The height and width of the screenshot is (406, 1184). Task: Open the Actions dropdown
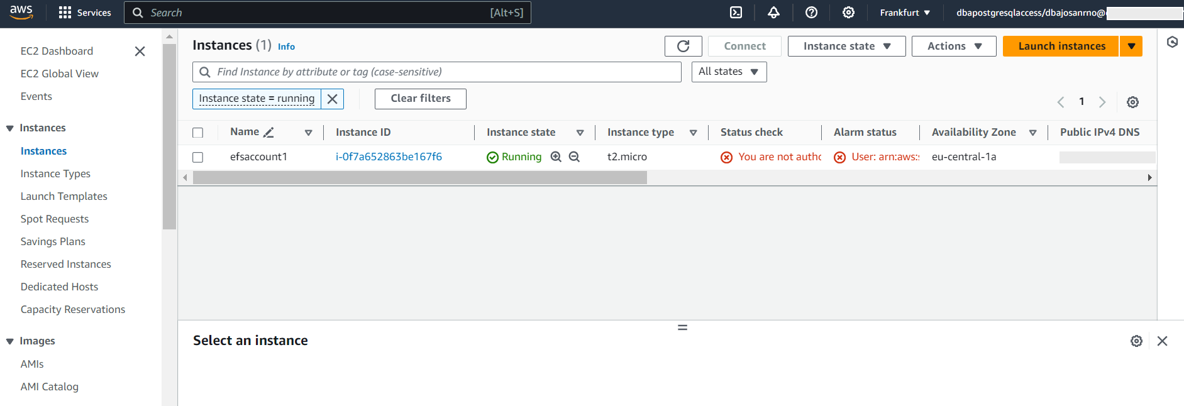click(954, 46)
